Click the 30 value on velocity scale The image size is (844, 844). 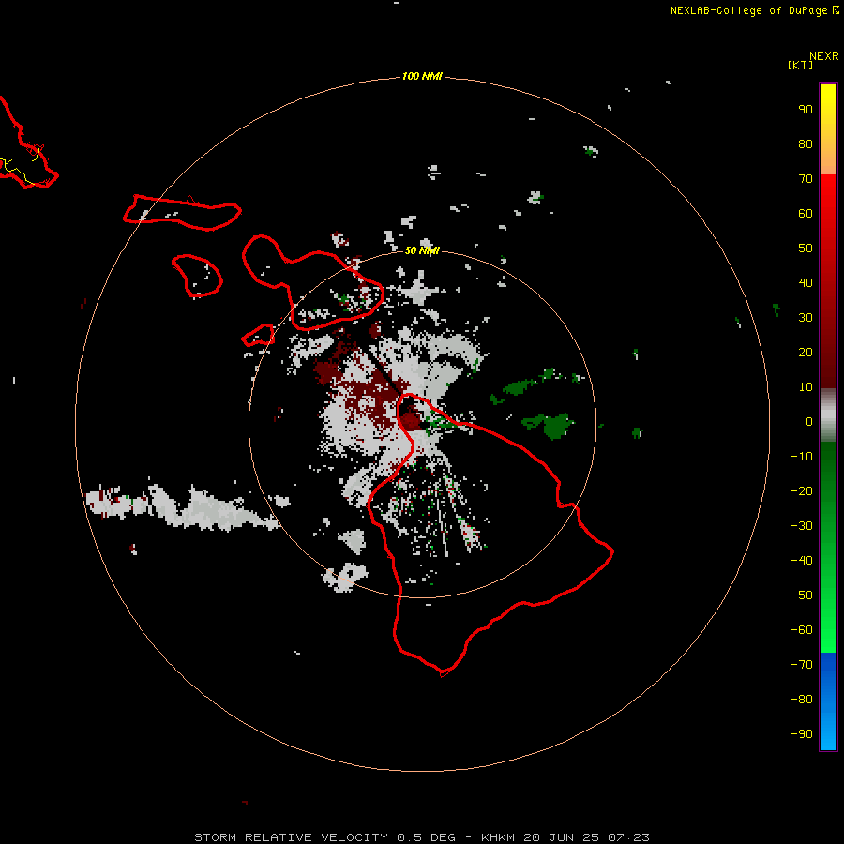point(806,318)
